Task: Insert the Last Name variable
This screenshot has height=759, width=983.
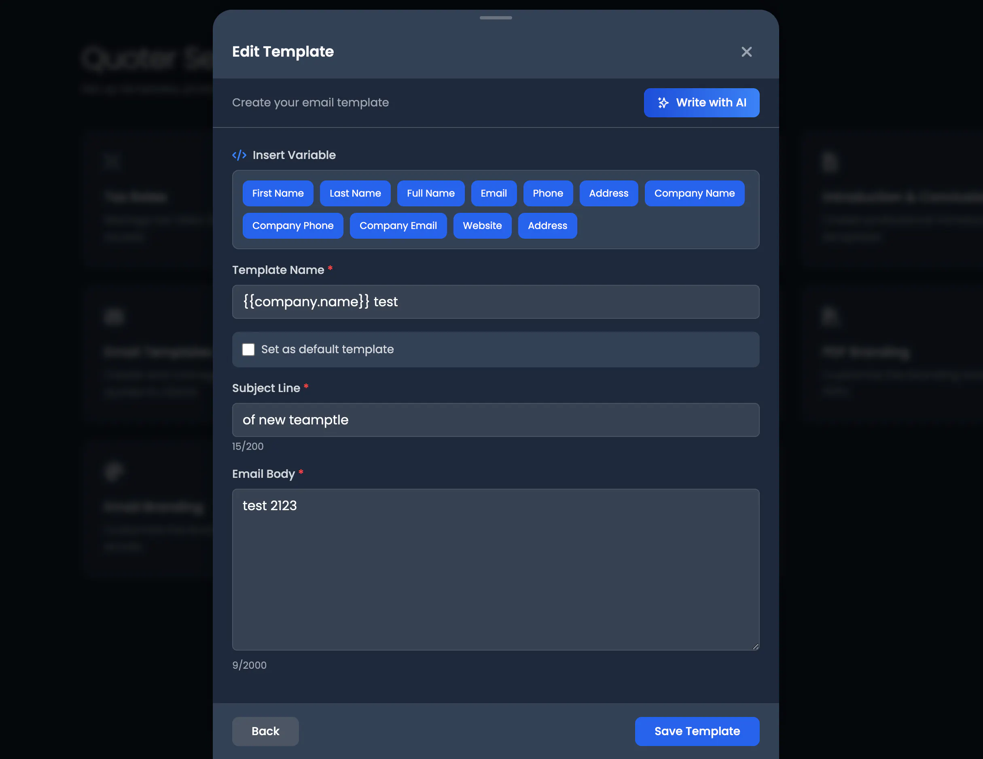Action: pyautogui.click(x=355, y=193)
